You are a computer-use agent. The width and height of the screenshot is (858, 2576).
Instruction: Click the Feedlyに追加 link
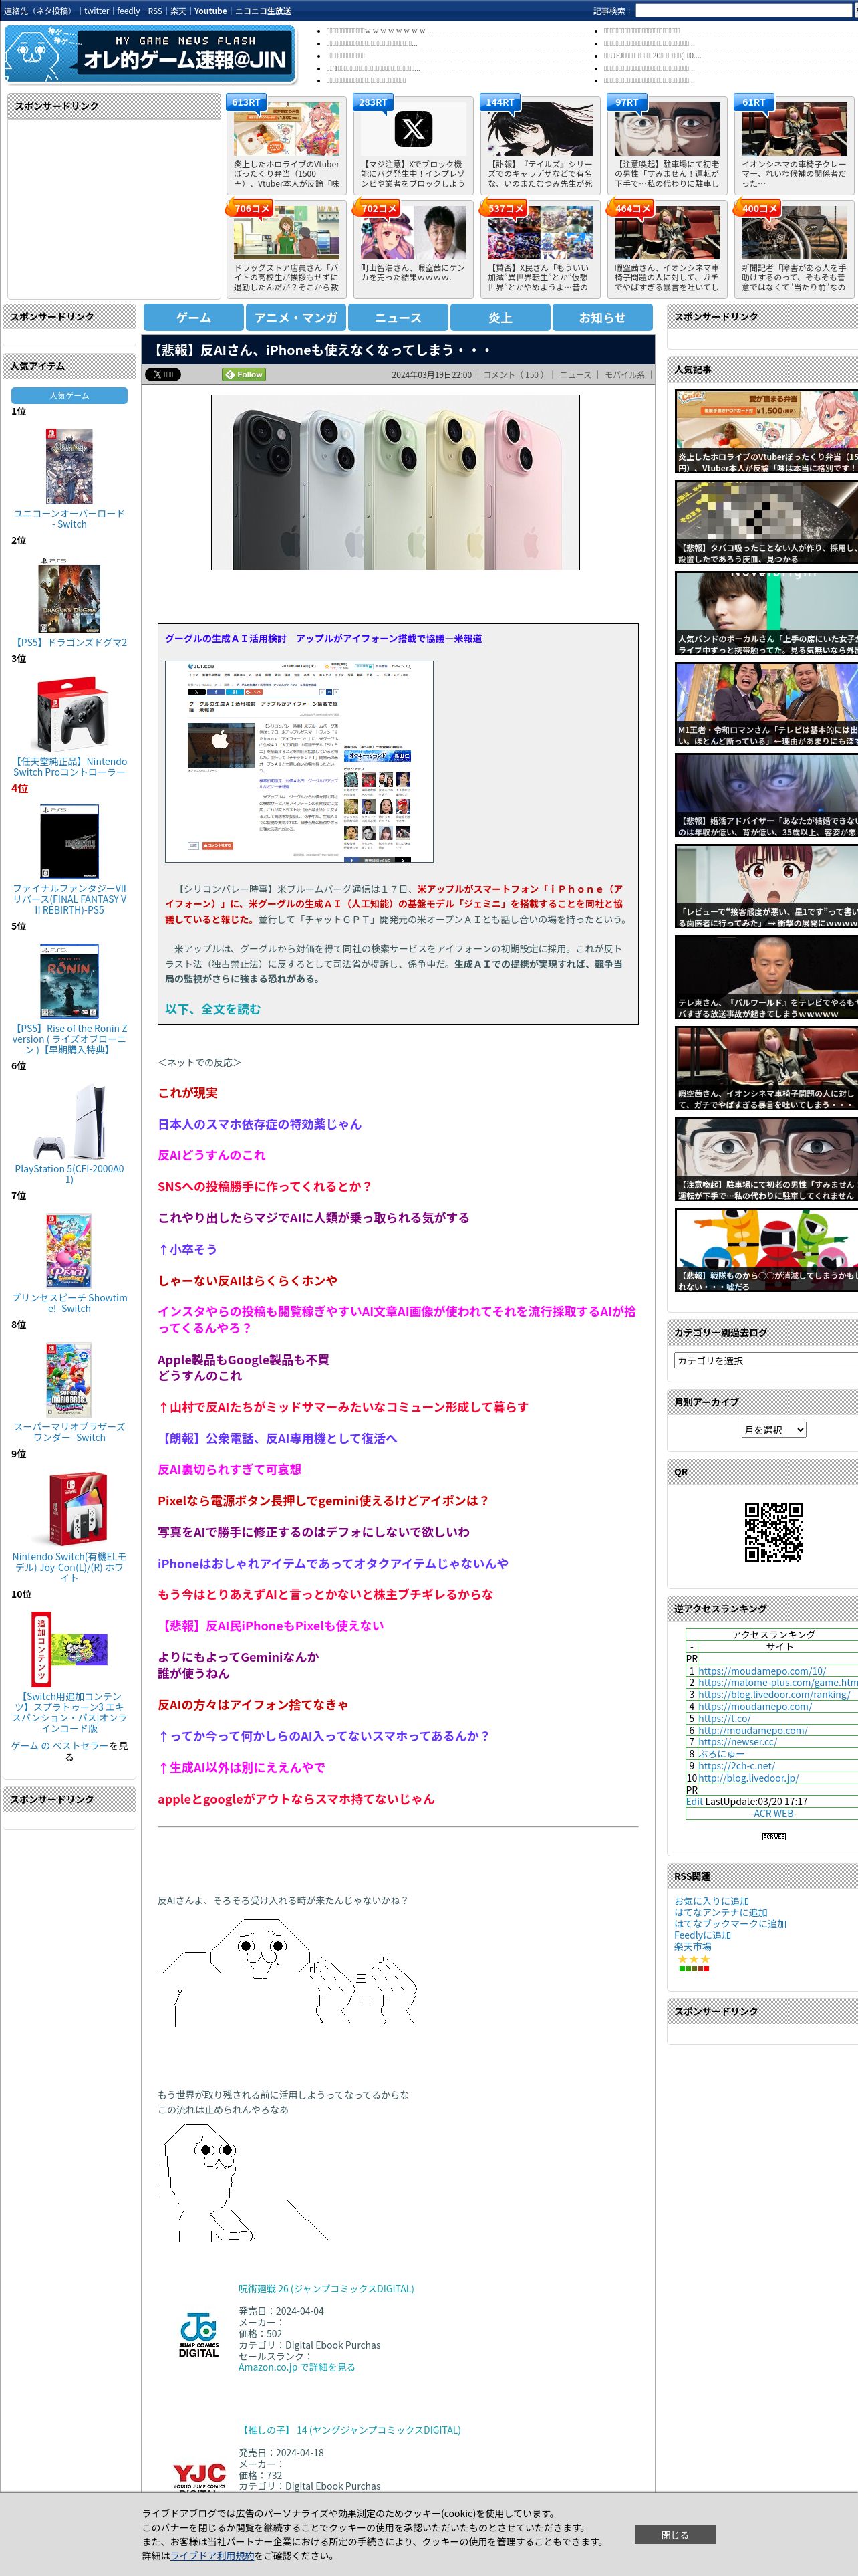[x=702, y=1935]
